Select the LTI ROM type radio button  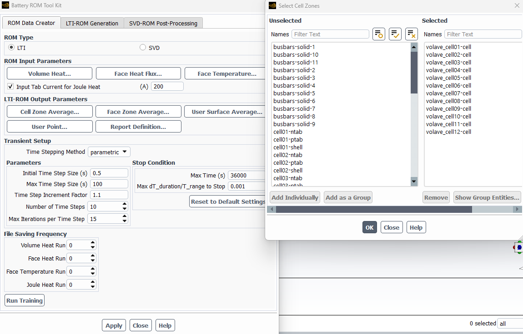pos(12,48)
